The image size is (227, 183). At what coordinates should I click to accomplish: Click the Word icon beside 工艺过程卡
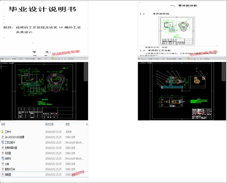click(x=3, y=142)
